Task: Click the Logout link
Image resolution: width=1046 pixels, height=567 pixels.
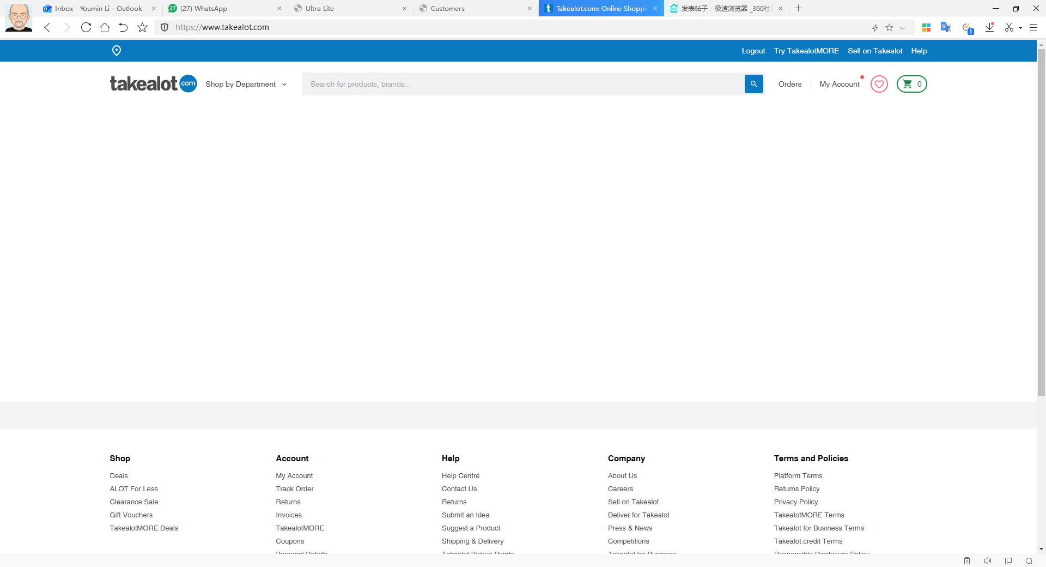Action: click(x=753, y=51)
